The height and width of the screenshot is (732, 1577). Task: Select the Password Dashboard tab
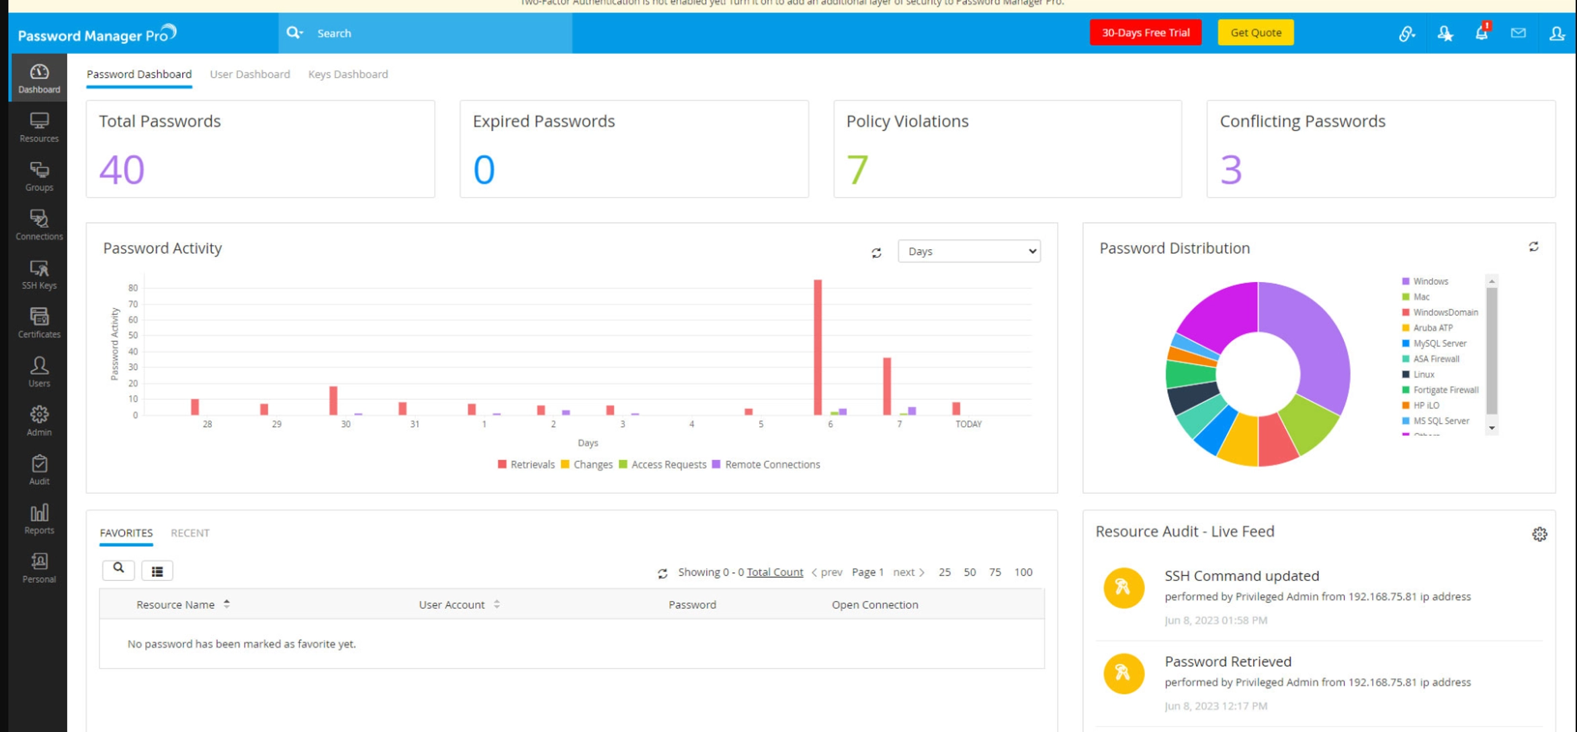[139, 74]
